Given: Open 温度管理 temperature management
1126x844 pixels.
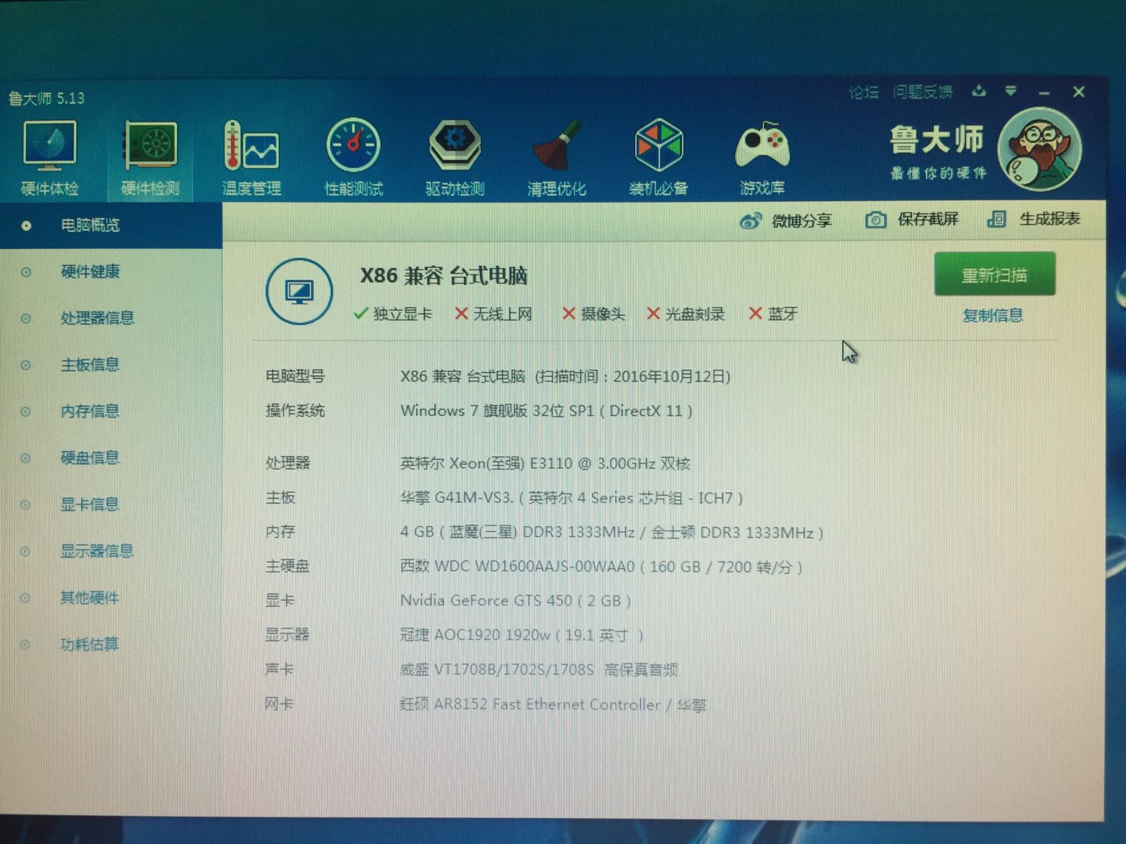Looking at the screenshot, I should point(251,158).
